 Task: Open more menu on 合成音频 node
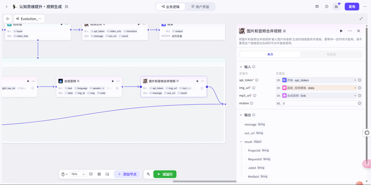pyautogui.click(x=118, y=81)
